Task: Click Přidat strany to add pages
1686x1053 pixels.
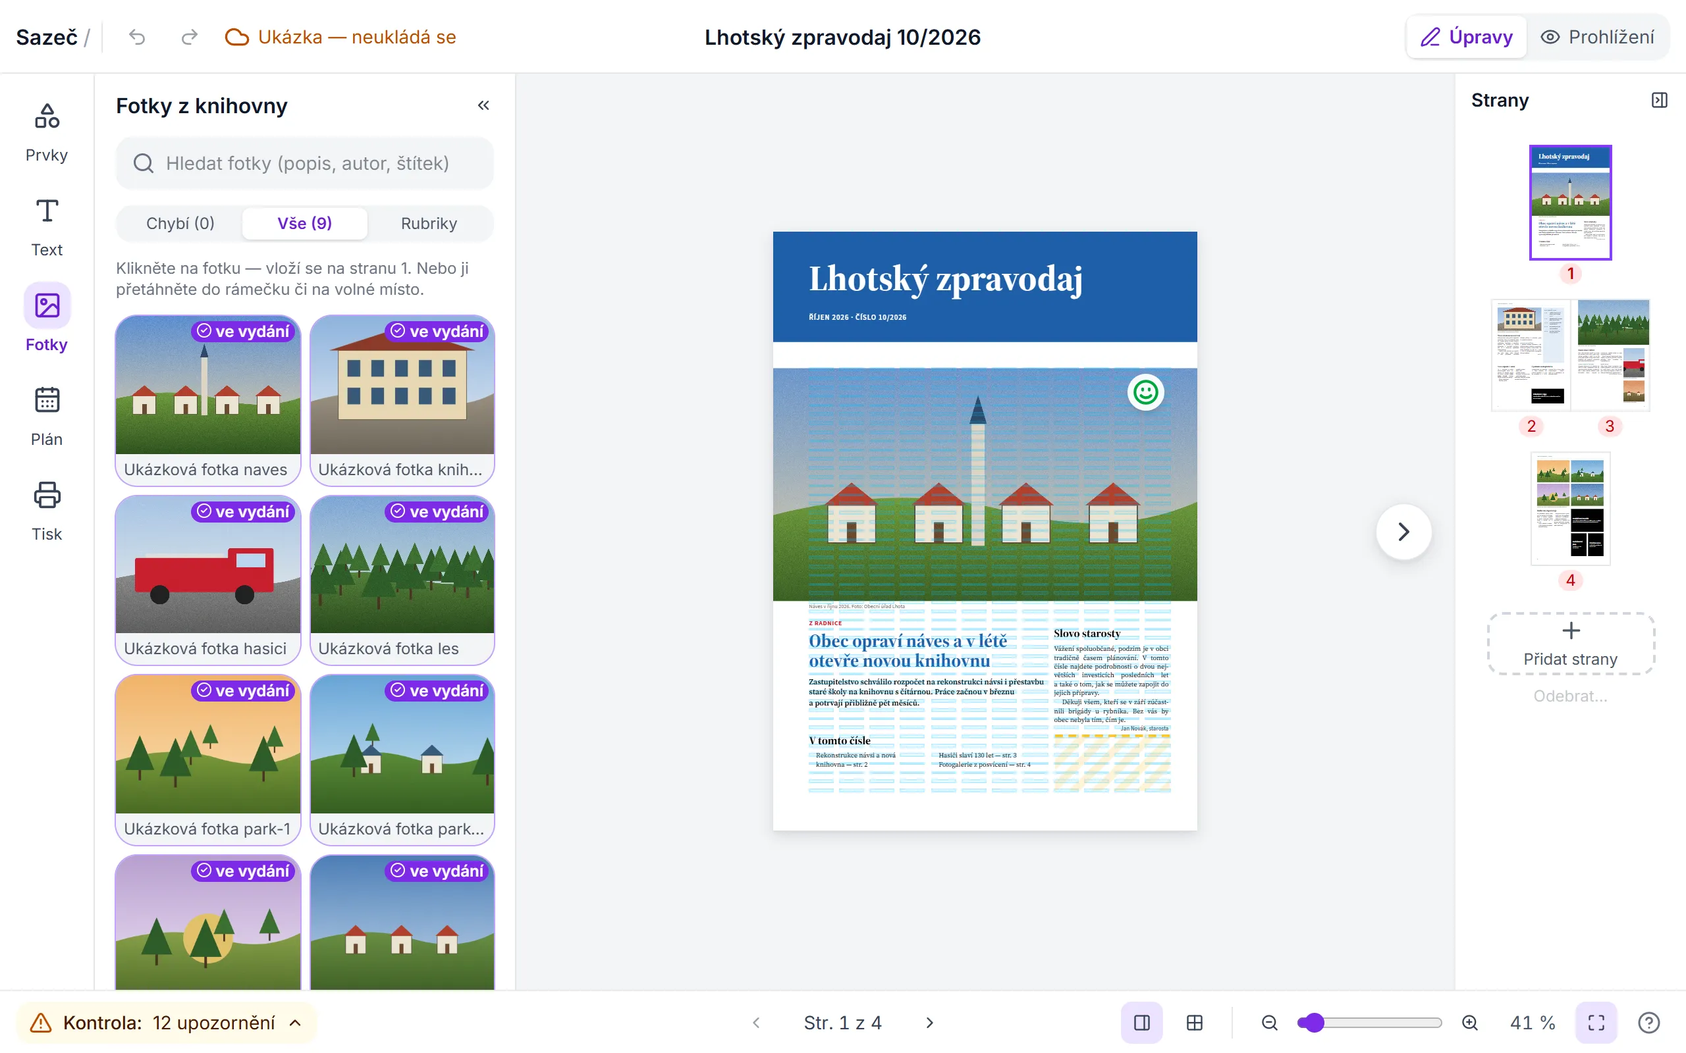Action: click(1570, 644)
